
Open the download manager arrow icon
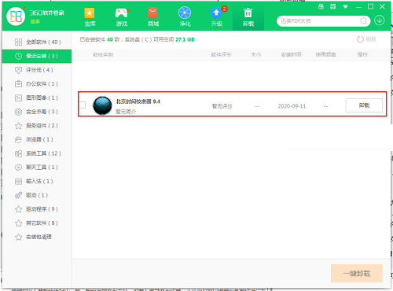pyautogui.click(x=380, y=20)
